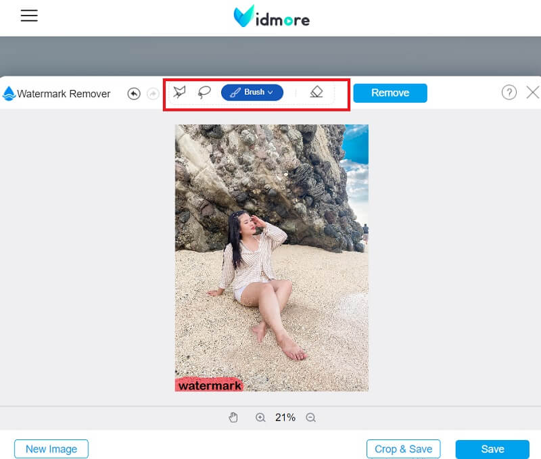Zoom out with the magnifier minus icon
541x459 pixels.
pyautogui.click(x=311, y=418)
